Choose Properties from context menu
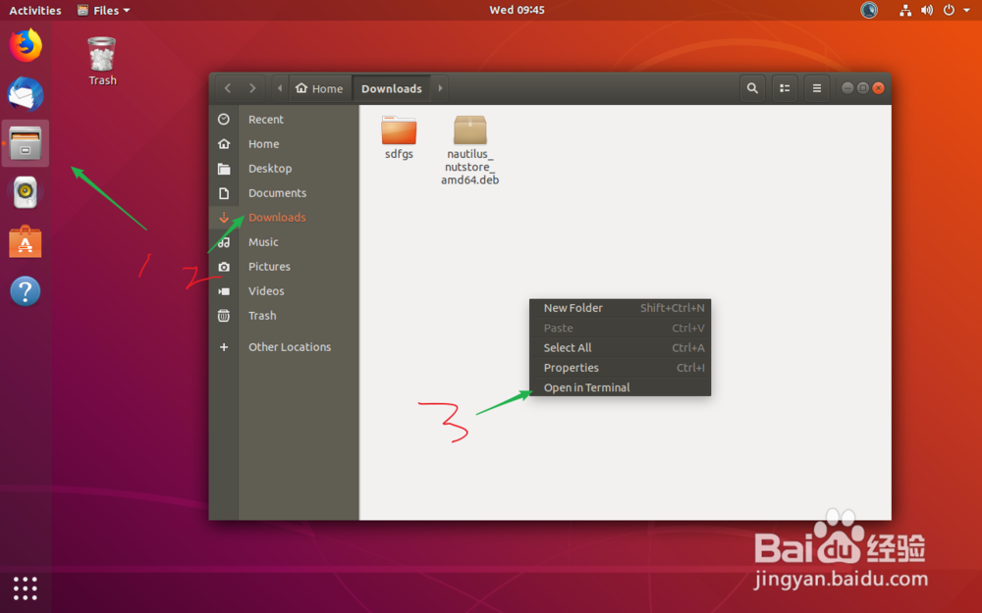982x613 pixels. [x=620, y=368]
